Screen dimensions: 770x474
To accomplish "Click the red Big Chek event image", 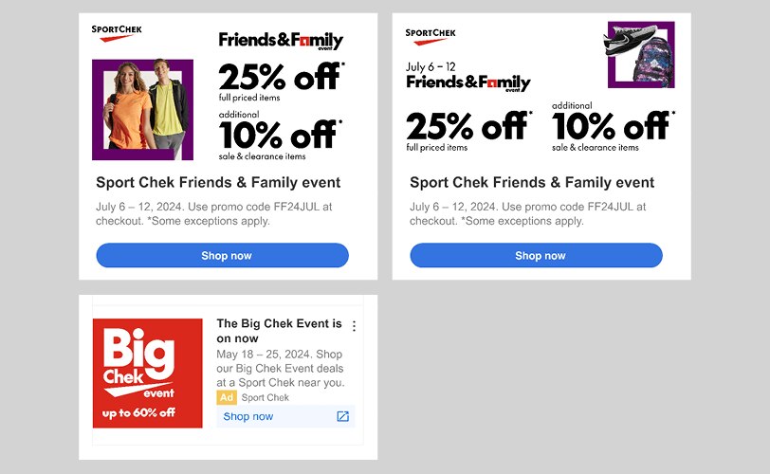I will pos(147,373).
